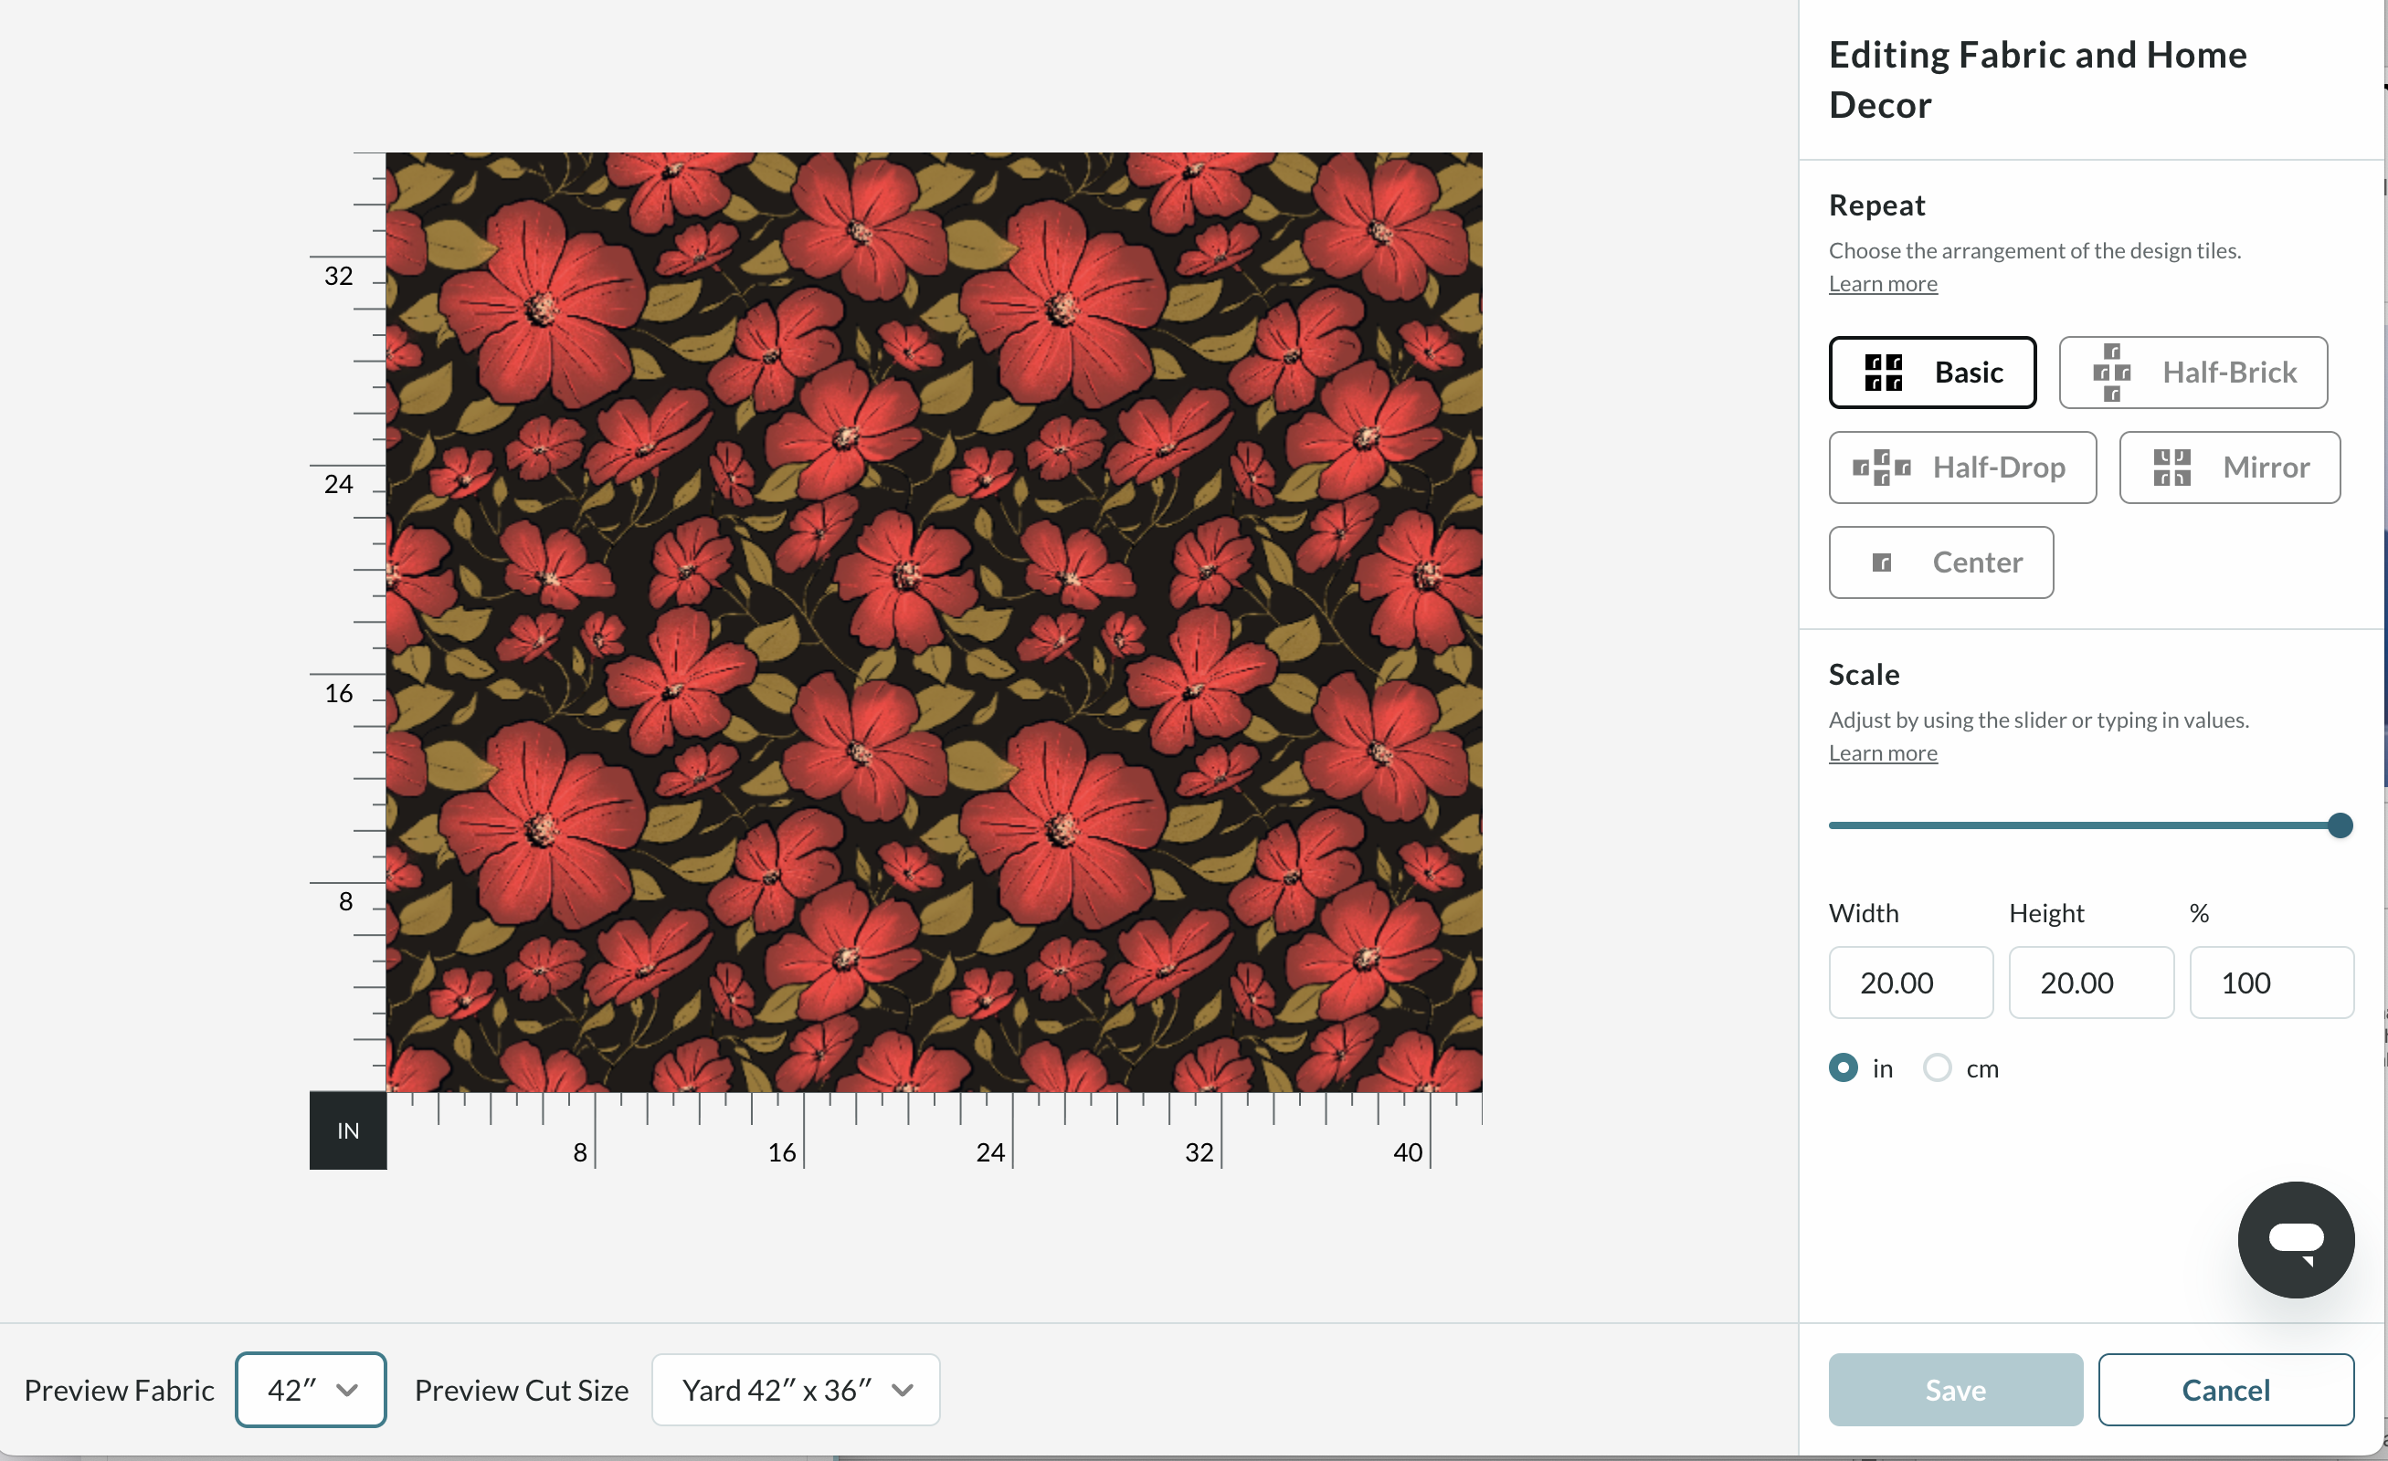Switch units to centimeters
Screen dimensions: 2388x1461
click(x=1937, y=1067)
